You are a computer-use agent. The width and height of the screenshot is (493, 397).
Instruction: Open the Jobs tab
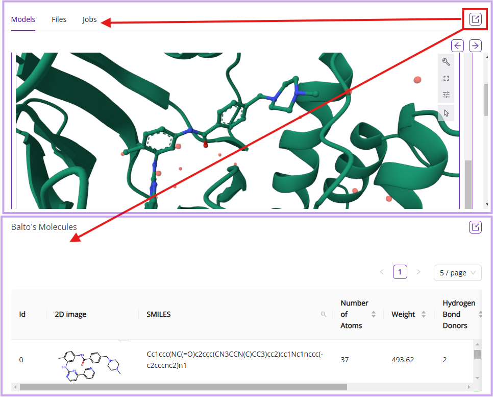pos(89,19)
